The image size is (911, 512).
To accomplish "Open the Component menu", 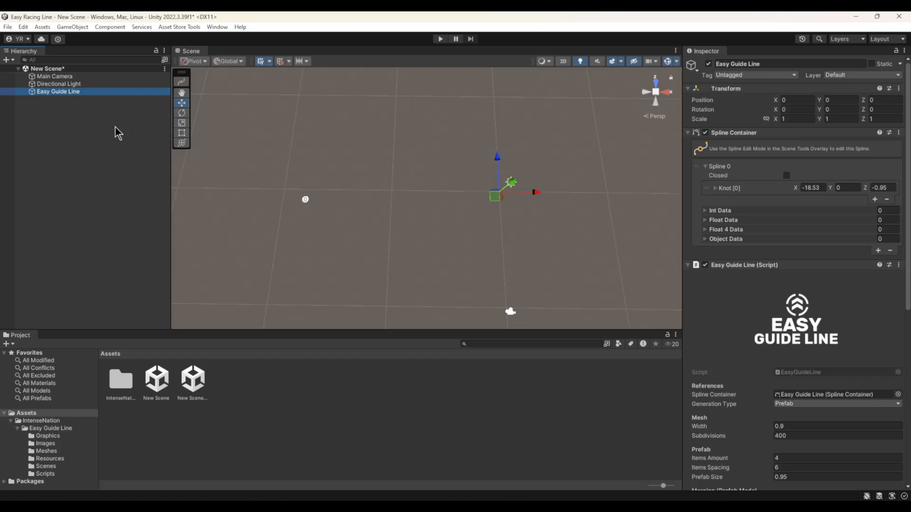I will (110, 27).
